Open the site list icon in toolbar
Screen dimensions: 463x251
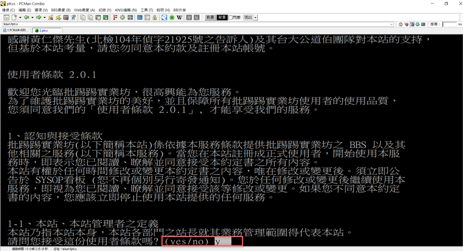[x=6, y=17]
